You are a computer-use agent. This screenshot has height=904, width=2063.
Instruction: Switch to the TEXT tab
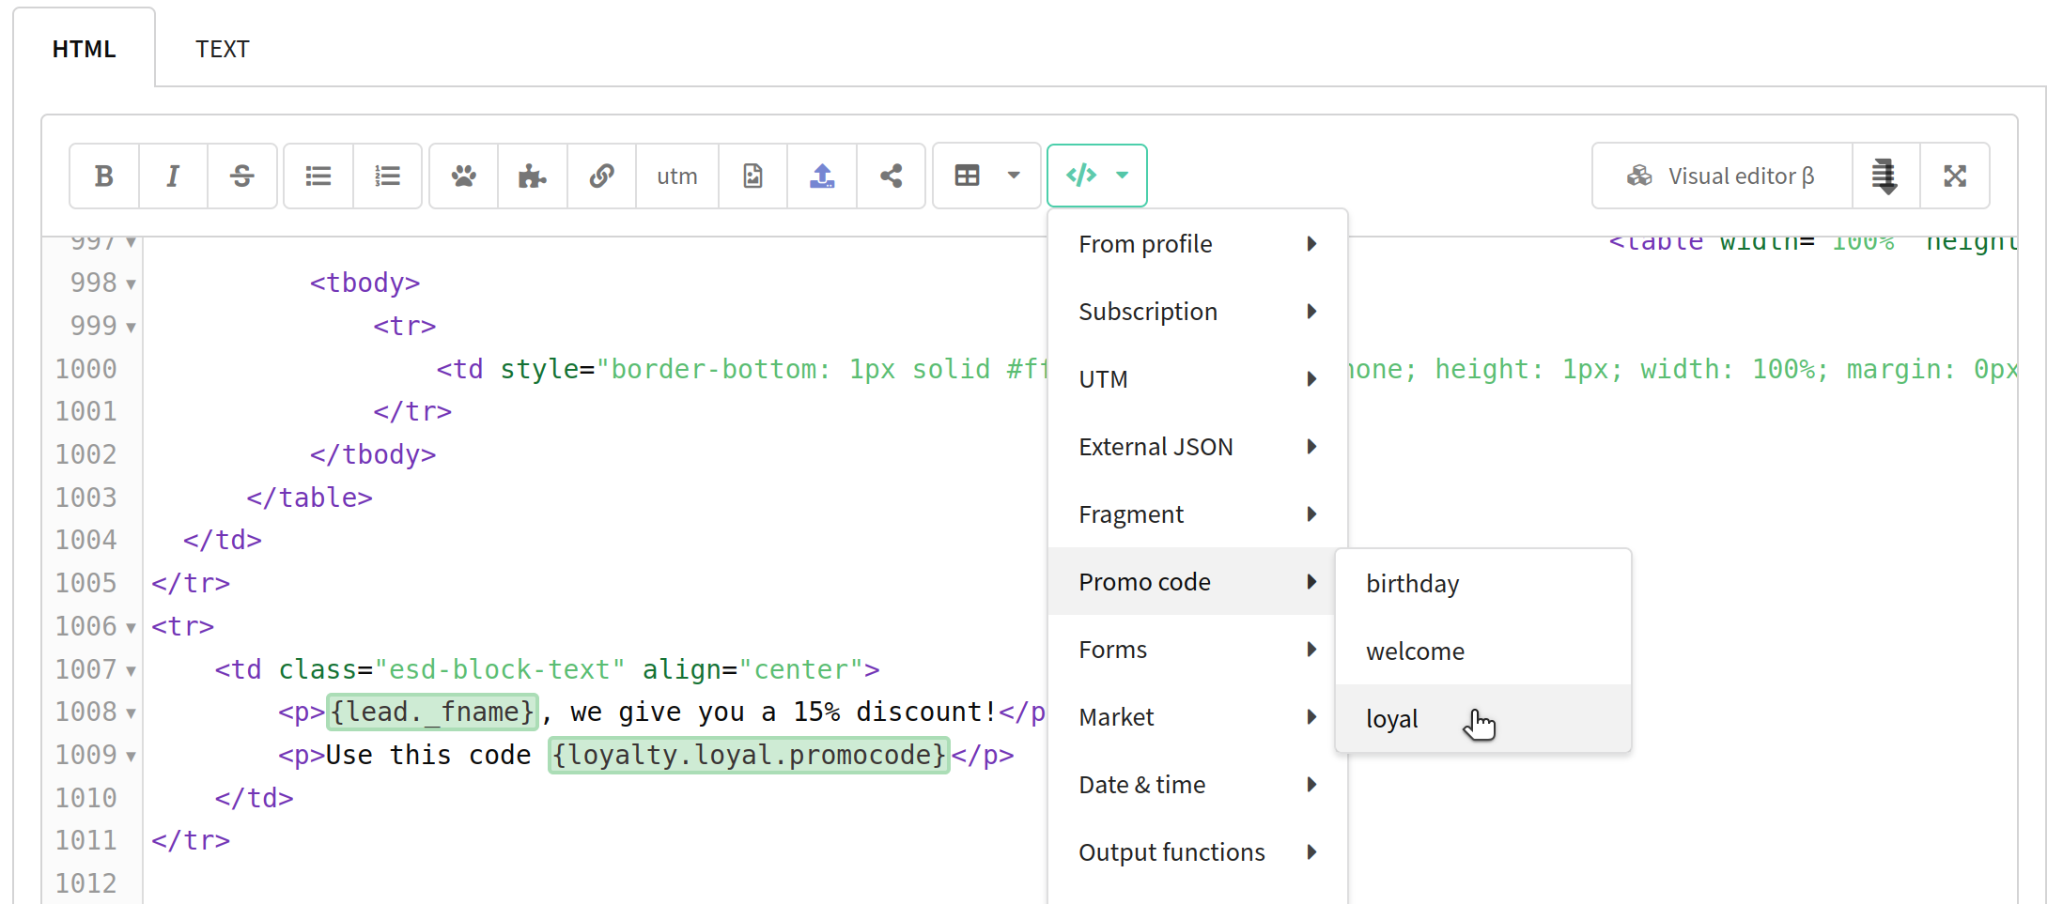click(223, 49)
